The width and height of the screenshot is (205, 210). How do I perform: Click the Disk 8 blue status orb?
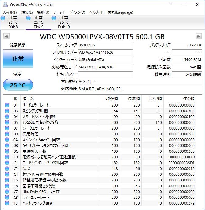(x=3, y=18)
